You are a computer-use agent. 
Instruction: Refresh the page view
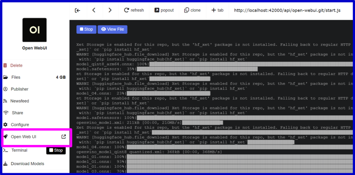(134, 10)
